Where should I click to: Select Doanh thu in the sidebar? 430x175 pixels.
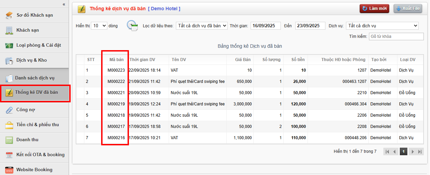pyautogui.click(x=27, y=140)
